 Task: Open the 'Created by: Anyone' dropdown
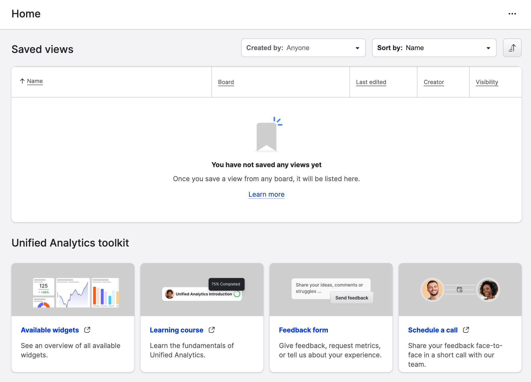303,48
